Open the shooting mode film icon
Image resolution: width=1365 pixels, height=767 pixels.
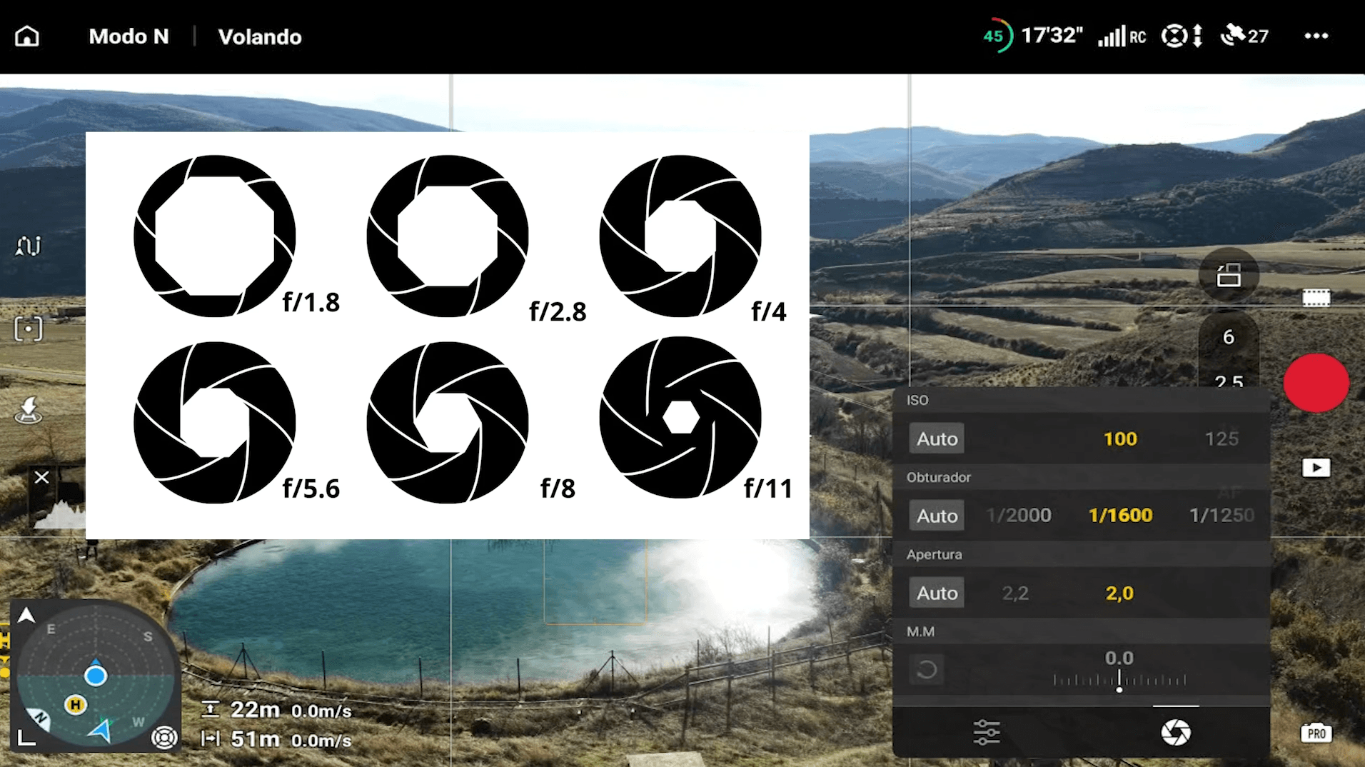1316,298
